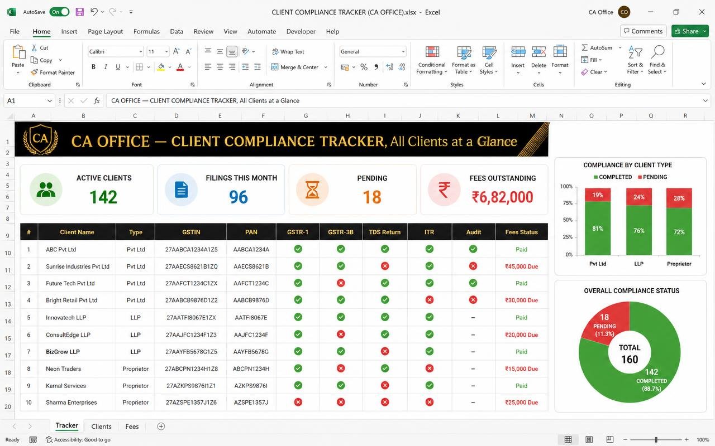This screenshot has width=715, height=446.
Task: Click the Increase Indent icon
Action: [x=257, y=67]
